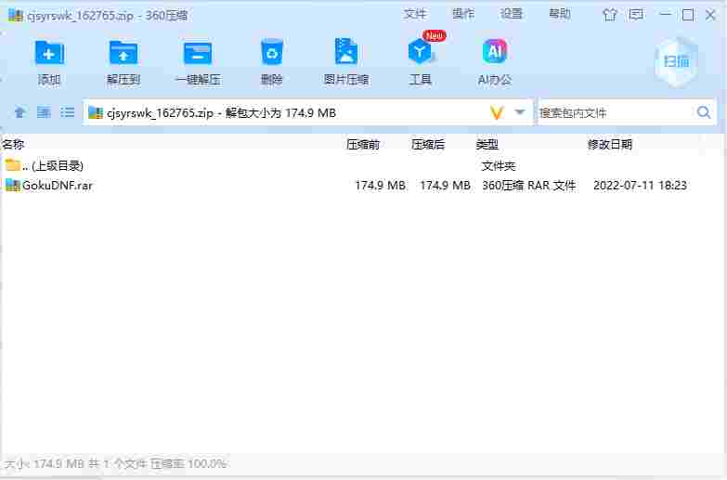Open the feedback message icon in title bar
727x480 pixels.
point(637,15)
